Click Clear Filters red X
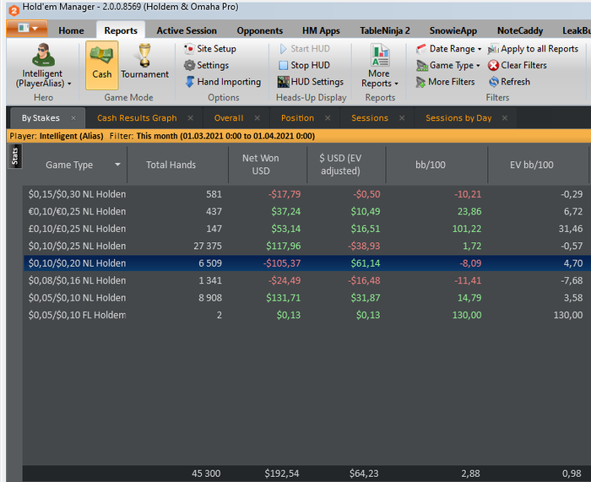 (493, 66)
